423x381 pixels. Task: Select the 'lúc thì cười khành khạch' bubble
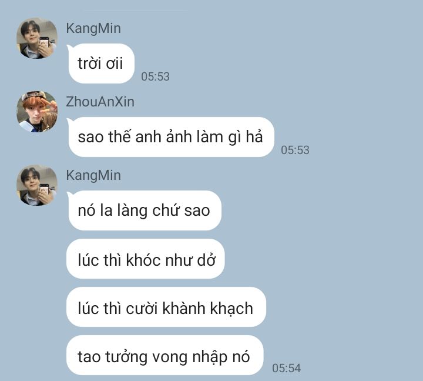166,307
